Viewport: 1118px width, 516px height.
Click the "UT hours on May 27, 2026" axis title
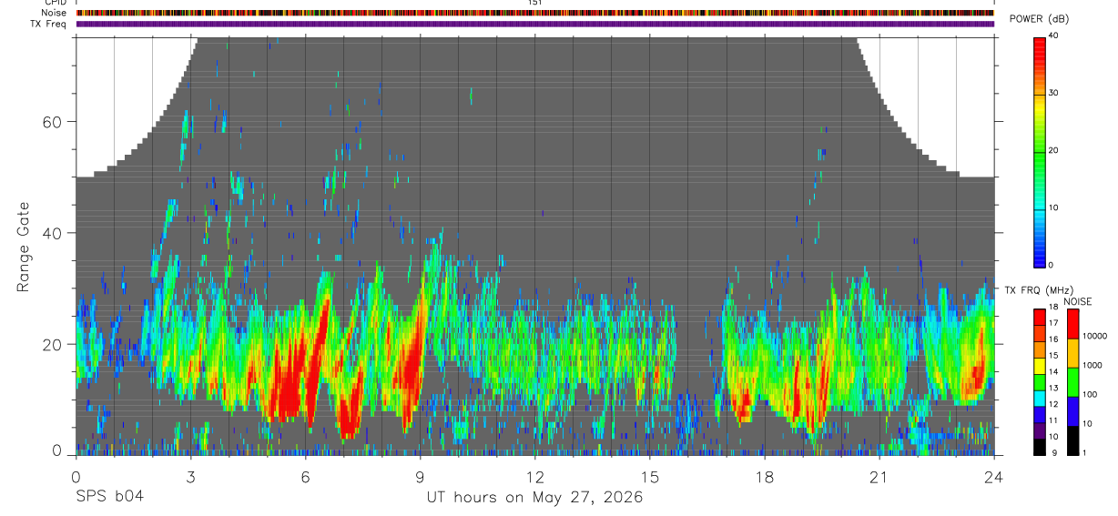click(535, 498)
